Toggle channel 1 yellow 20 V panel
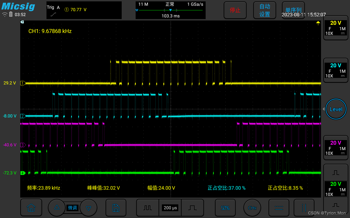The height and width of the screenshot is (218, 350). coord(336,28)
